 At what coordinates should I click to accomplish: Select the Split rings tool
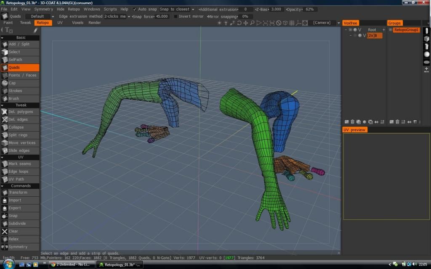(19, 135)
